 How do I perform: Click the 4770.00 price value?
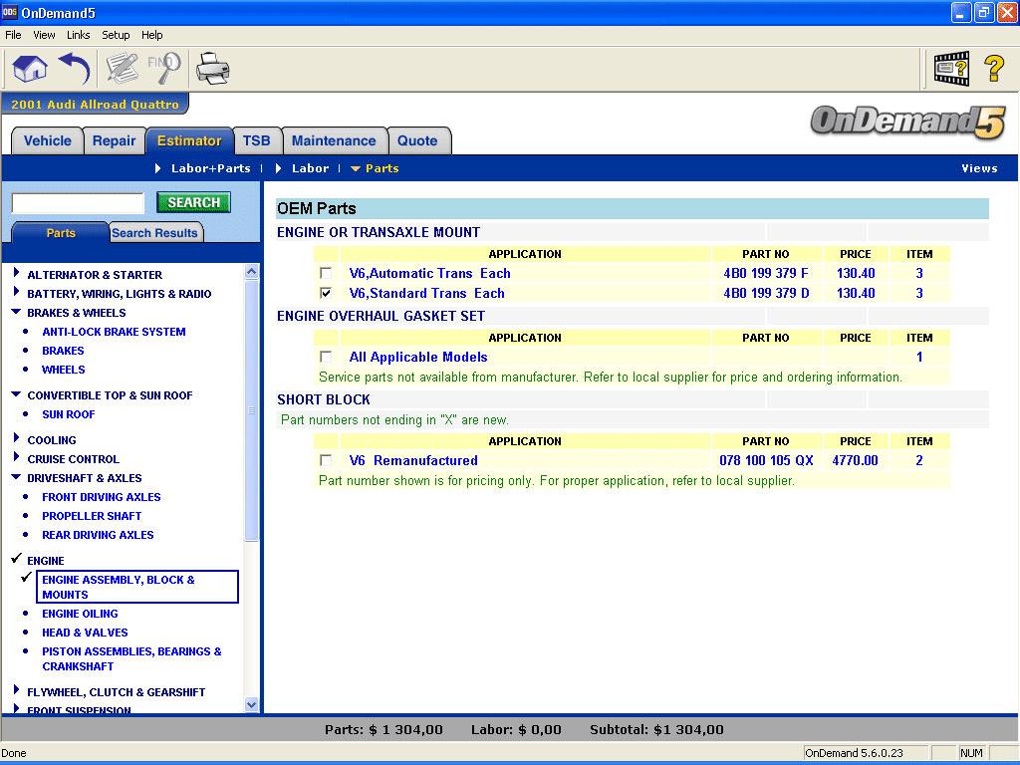click(x=855, y=460)
